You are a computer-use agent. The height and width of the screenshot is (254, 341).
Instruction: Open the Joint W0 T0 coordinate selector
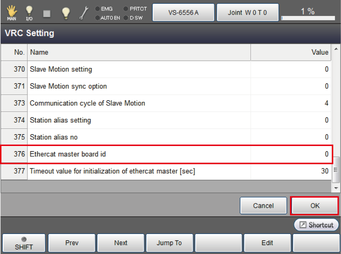click(x=247, y=13)
